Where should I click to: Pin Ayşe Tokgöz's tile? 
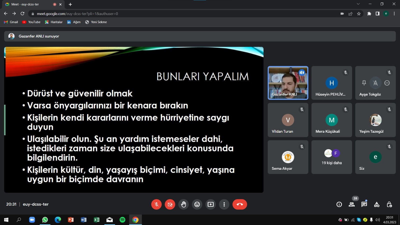point(364,83)
